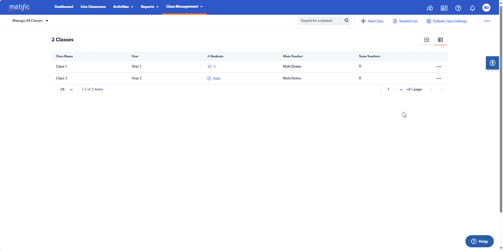
Task: Click Rishi Demo in Class 1 row
Action: point(292,66)
